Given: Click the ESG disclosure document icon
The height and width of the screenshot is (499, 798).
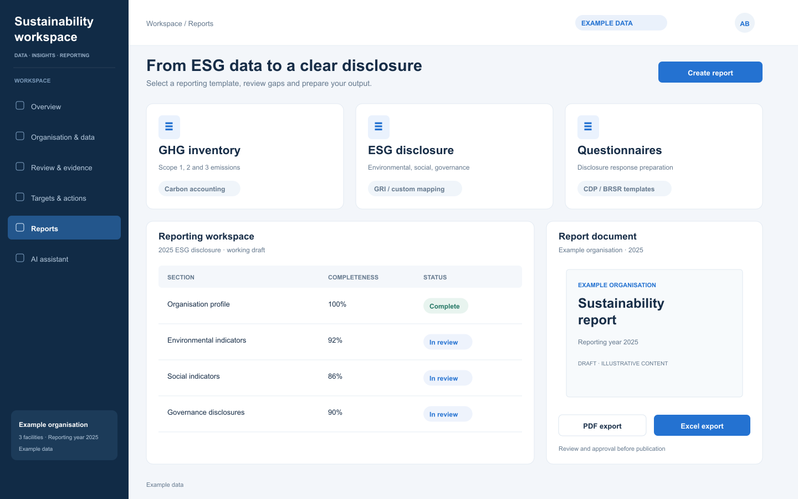Looking at the screenshot, I should 378,127.
